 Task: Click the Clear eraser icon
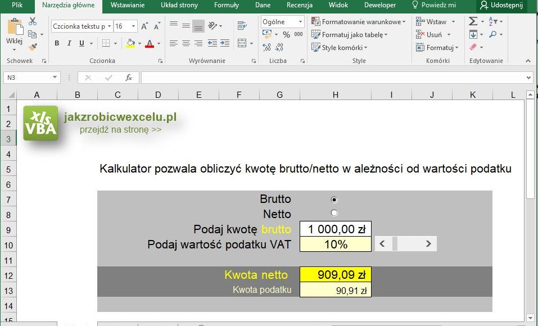click(473, 47)
